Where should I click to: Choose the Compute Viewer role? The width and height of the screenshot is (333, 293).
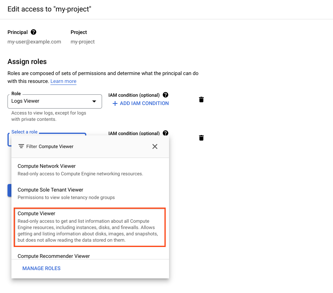click(89, 227)
